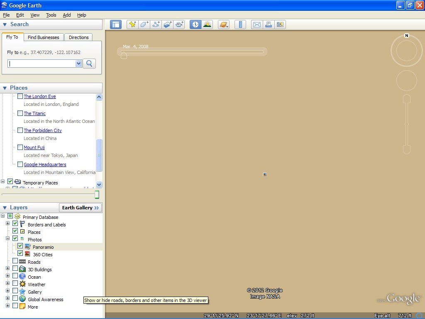Click Panoramio layer icon
425x319 pixels.
[x=28, y=247]
